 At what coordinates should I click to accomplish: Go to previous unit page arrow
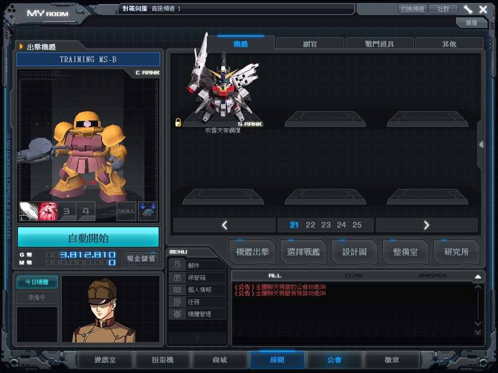pyautogui.click(x=225, y=225)
